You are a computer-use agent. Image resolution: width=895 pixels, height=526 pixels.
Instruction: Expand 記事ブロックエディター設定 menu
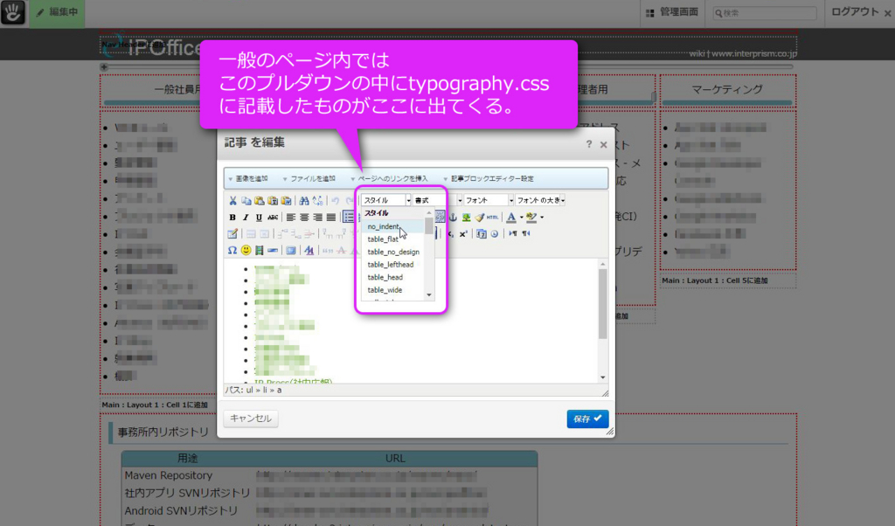pyautogui.click(x=489, y=178)
